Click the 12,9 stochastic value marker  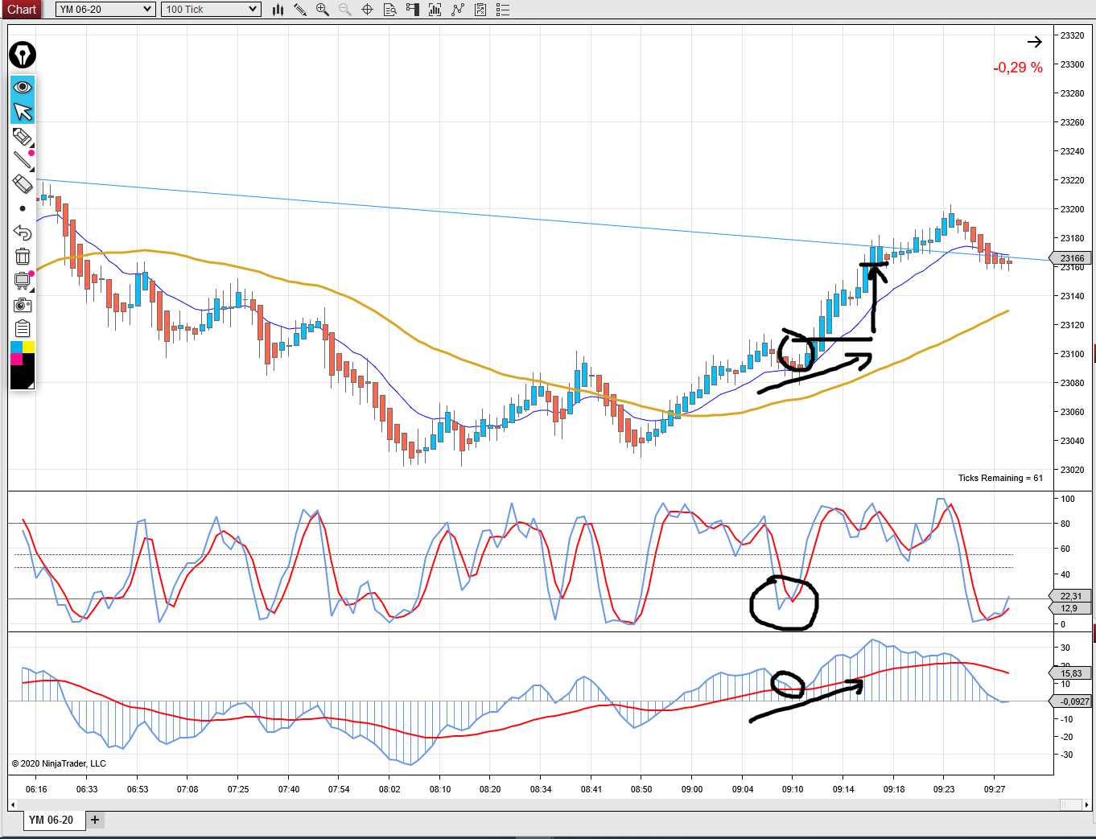(x=1071, y=608)
